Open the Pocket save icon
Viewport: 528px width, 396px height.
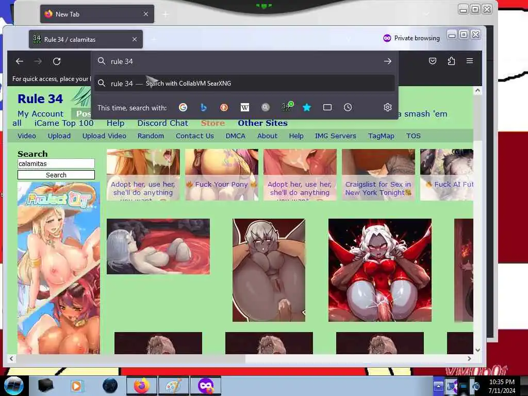(433, 61)
